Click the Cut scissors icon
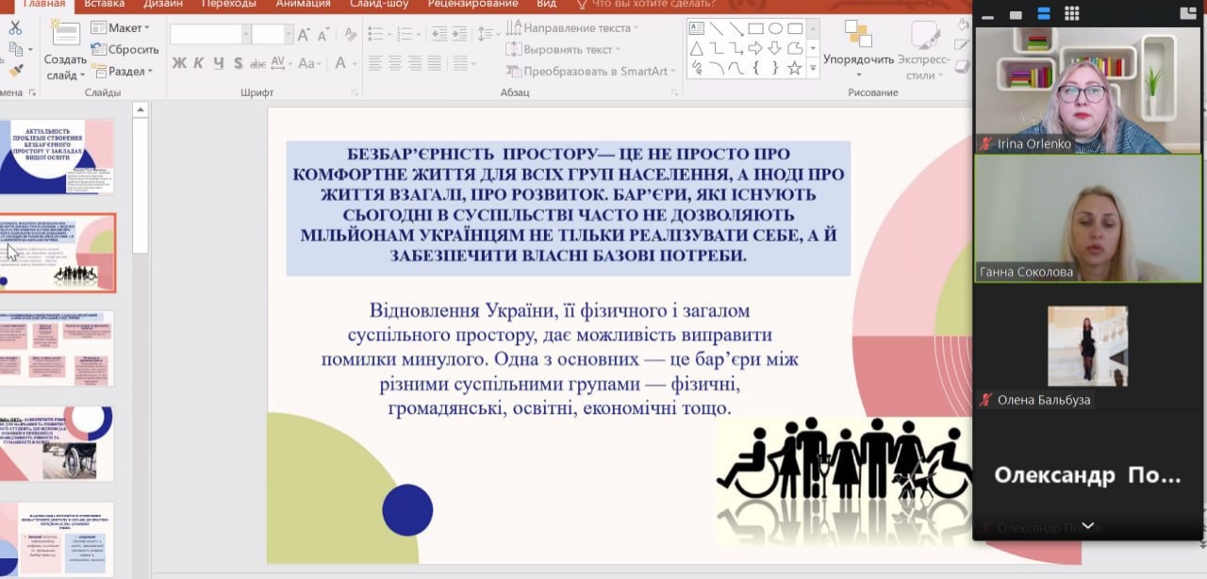Viewport: 1207px width, 579px height. pos(15,27)
